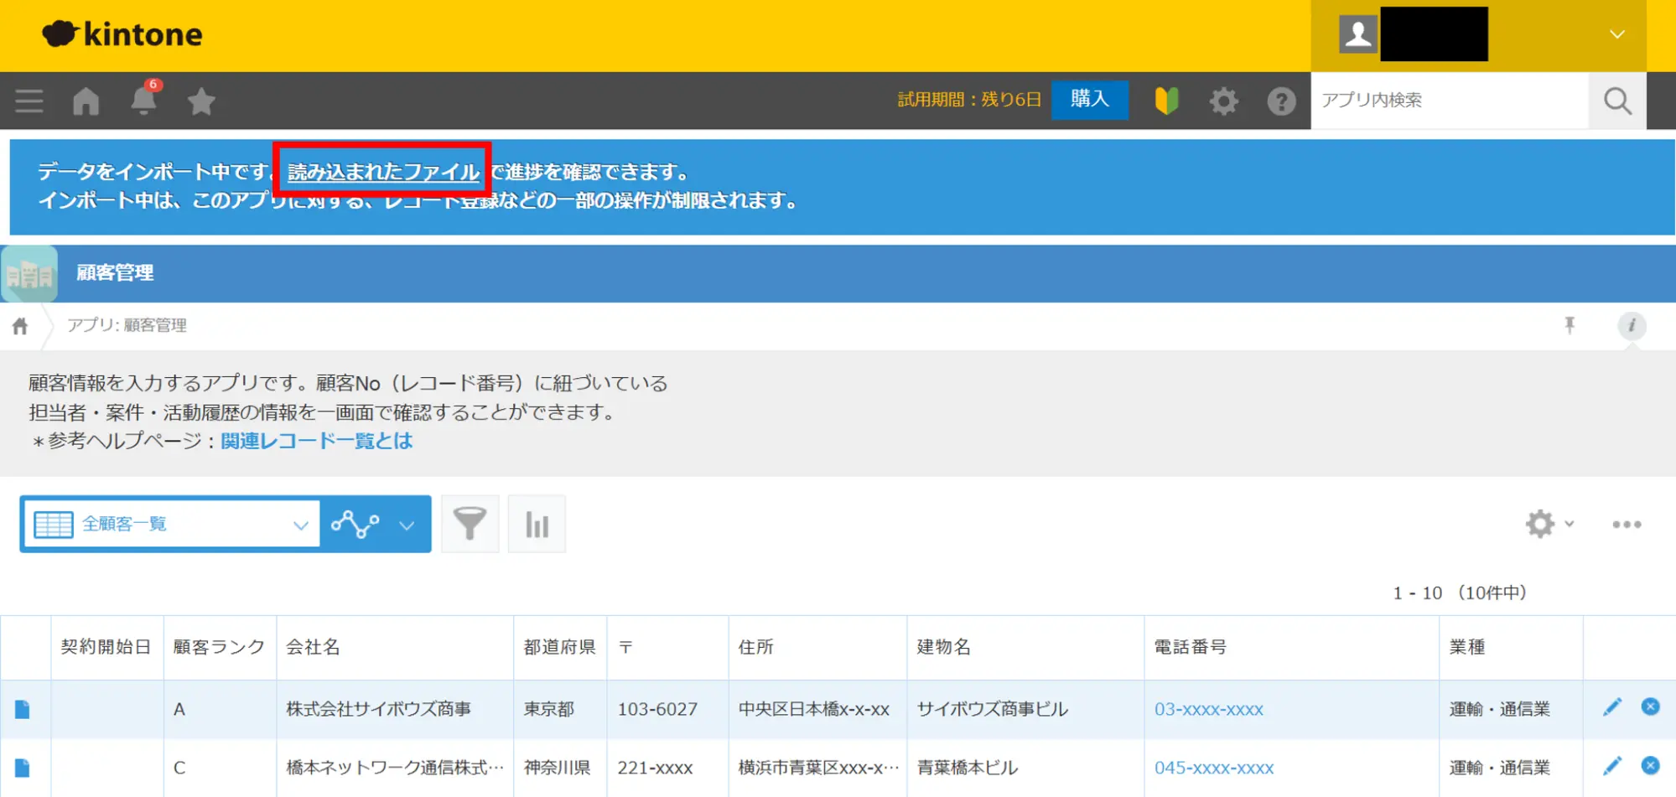Open the filter funnel icon
The height and width of the screenshot is (797, 1676).
coord(470,525)
